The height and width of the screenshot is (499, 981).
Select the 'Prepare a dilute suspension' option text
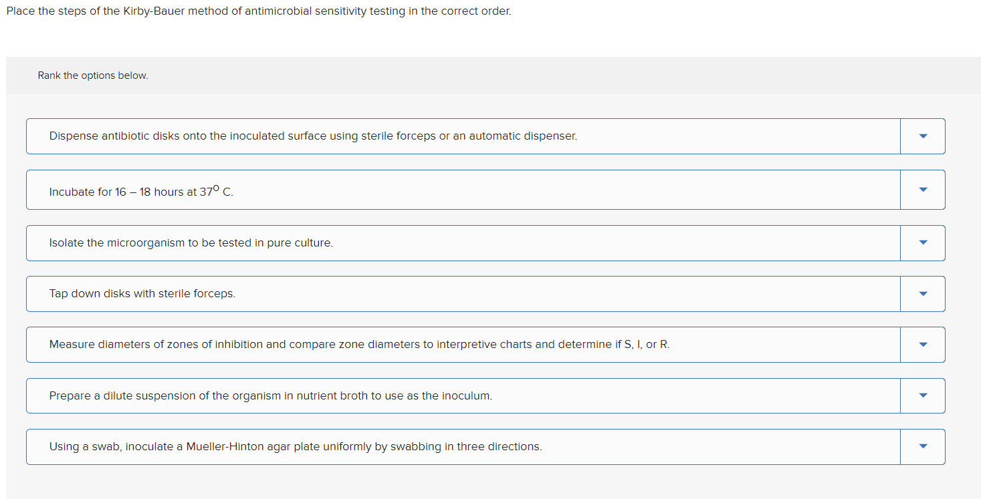270,396
